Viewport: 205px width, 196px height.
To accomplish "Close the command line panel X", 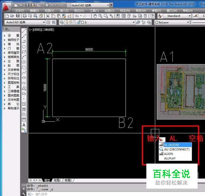I will click(24, 189).
